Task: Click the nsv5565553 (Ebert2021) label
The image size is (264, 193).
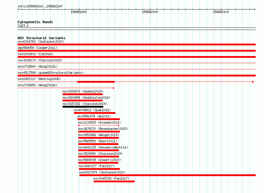Action: click(x=98, y=141)
